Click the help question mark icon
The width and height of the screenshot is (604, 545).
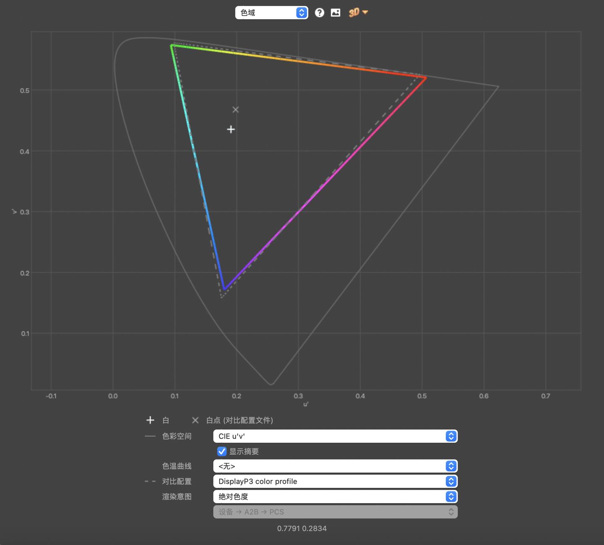pyautogui.click(x=319, y=13)
